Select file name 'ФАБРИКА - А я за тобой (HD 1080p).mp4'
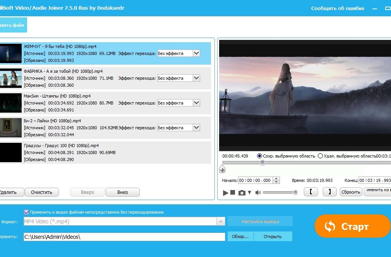The image size is (391, 257). 63,71
